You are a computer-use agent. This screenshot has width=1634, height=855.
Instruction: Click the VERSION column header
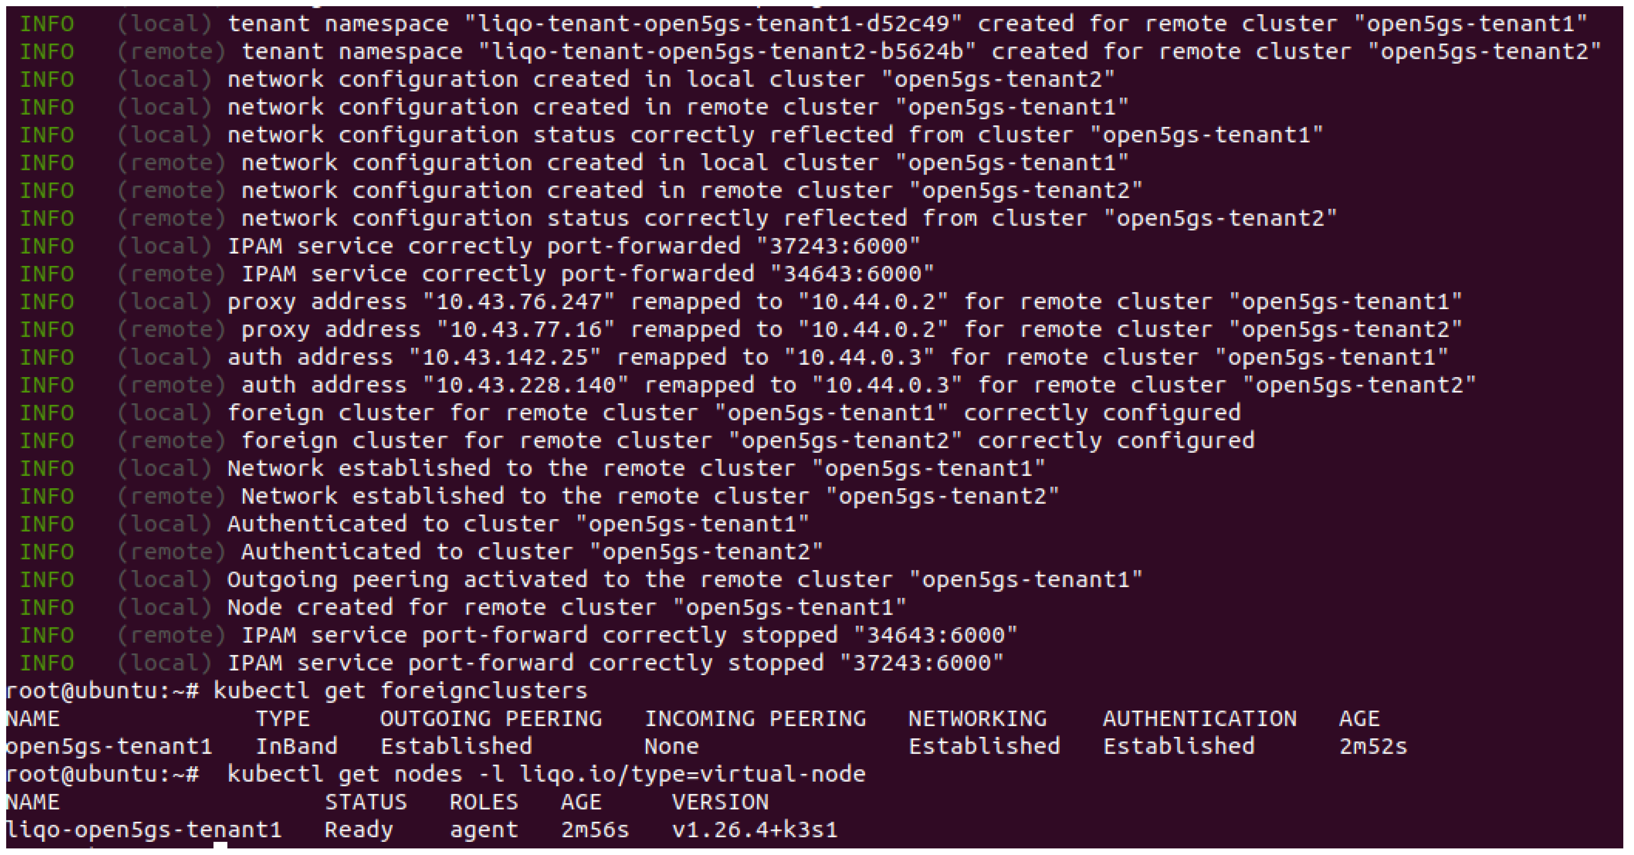(720, 802)
